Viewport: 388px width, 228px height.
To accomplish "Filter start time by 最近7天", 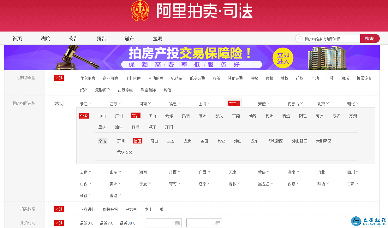I will pyautogui.click(x=107, y=223).
